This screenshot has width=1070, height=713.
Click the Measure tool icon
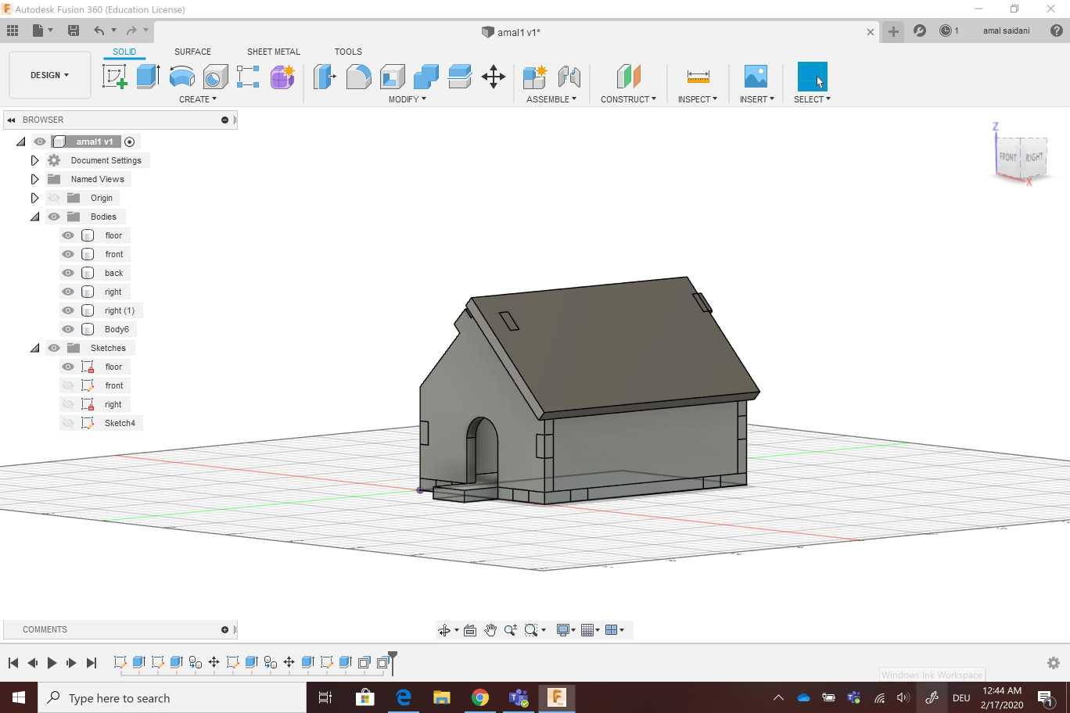pyautogui.click(x=698, y=77)
